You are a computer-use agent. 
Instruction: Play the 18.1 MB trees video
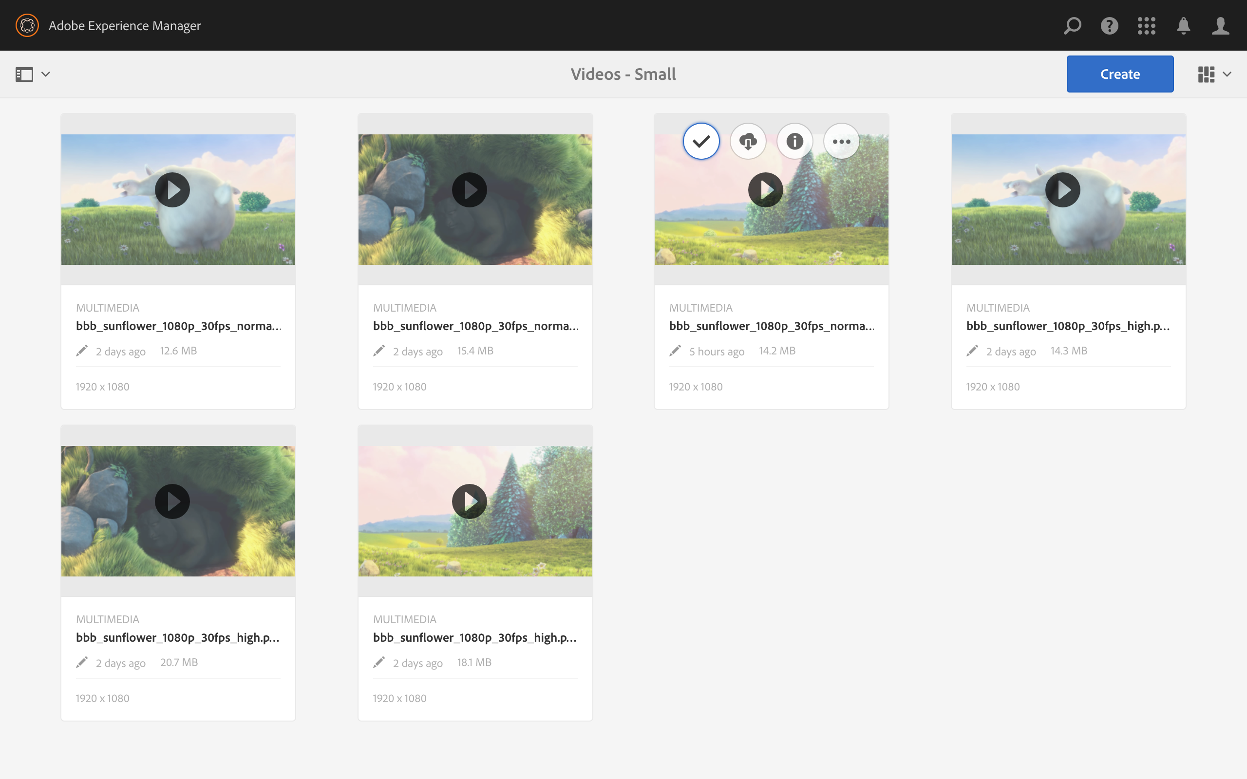click(469, 501)
